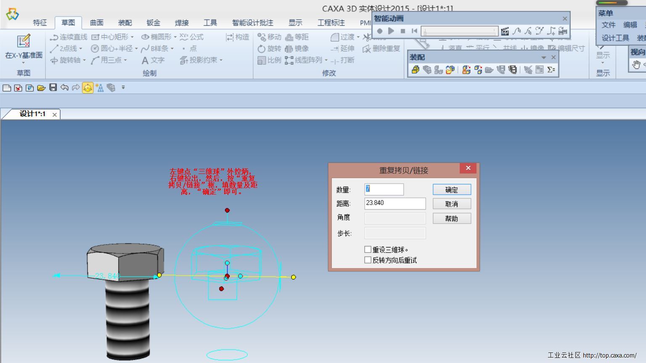Click the hand pan icon in 视向 toolbar
Viewport: 646px width, 363px height.
click(636, 64)
